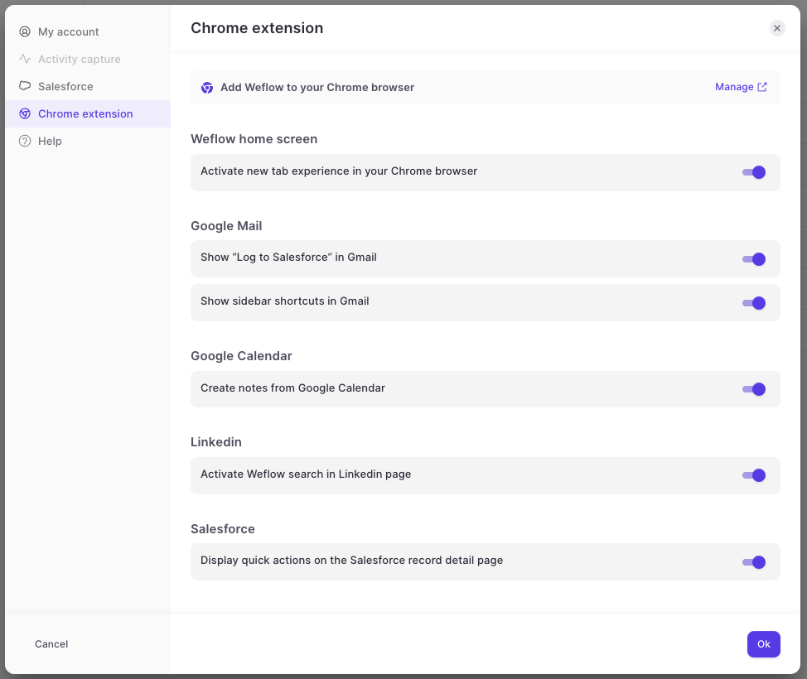Disable Weflow search in Linkedin page
This screenshot has width=807, height=679.
click(754, 475)
